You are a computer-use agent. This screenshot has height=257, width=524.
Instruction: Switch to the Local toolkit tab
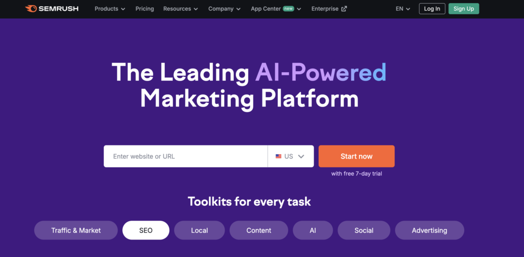(200, 230)
